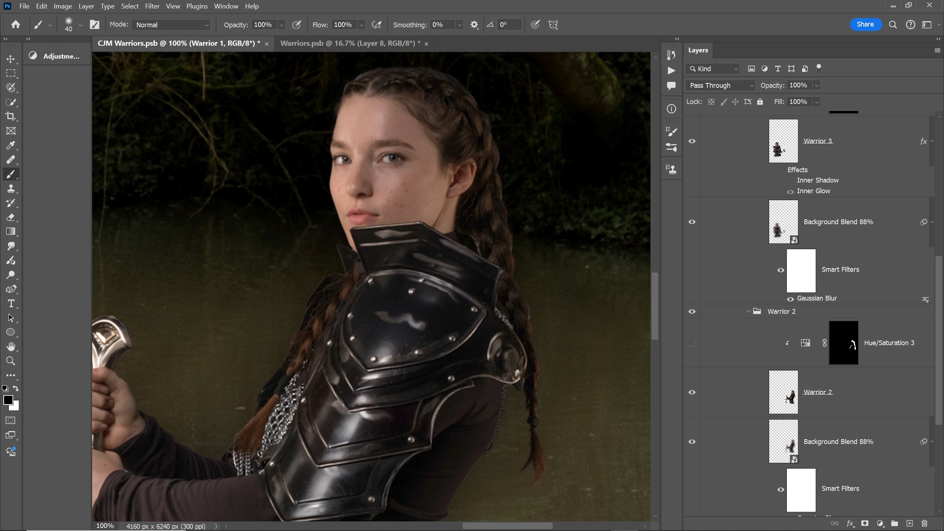Click the foreground color swatch
The height and width of the screenshot is (531, 944).
(x=8, y=400)
